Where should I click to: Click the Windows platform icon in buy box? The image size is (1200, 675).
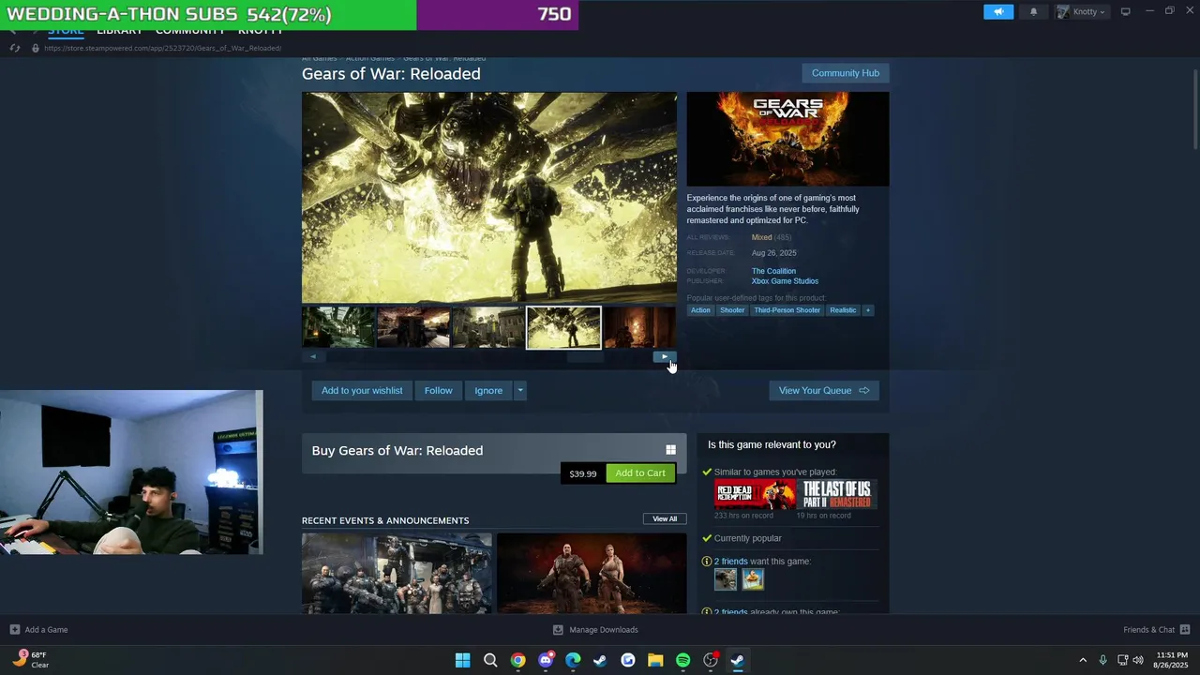670,450
